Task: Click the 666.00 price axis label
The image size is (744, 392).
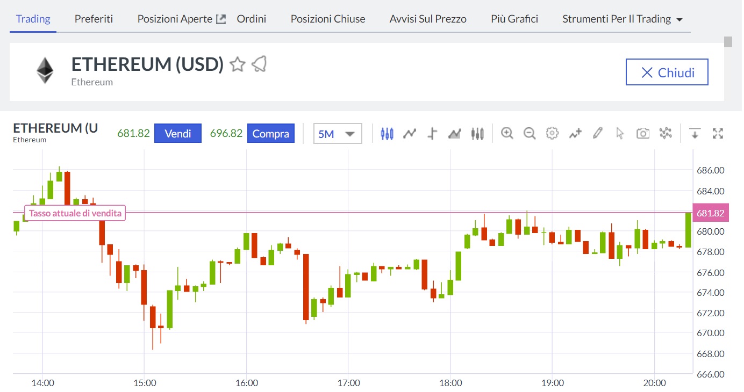Action: [710, 374]
